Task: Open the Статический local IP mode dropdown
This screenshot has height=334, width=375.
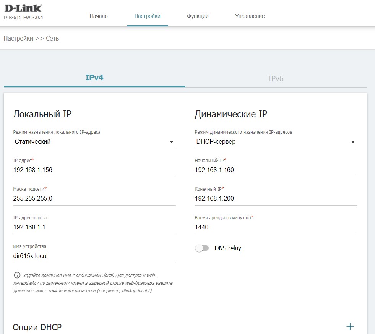Action: coord(94,142)
